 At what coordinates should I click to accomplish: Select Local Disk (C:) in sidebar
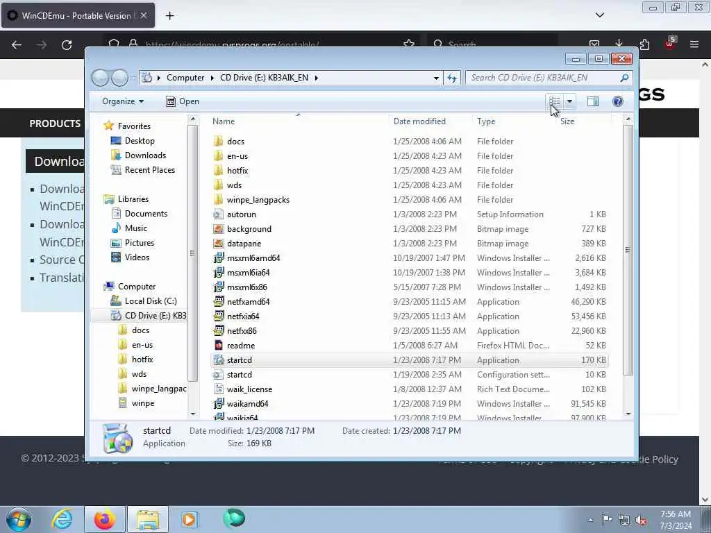151,301
